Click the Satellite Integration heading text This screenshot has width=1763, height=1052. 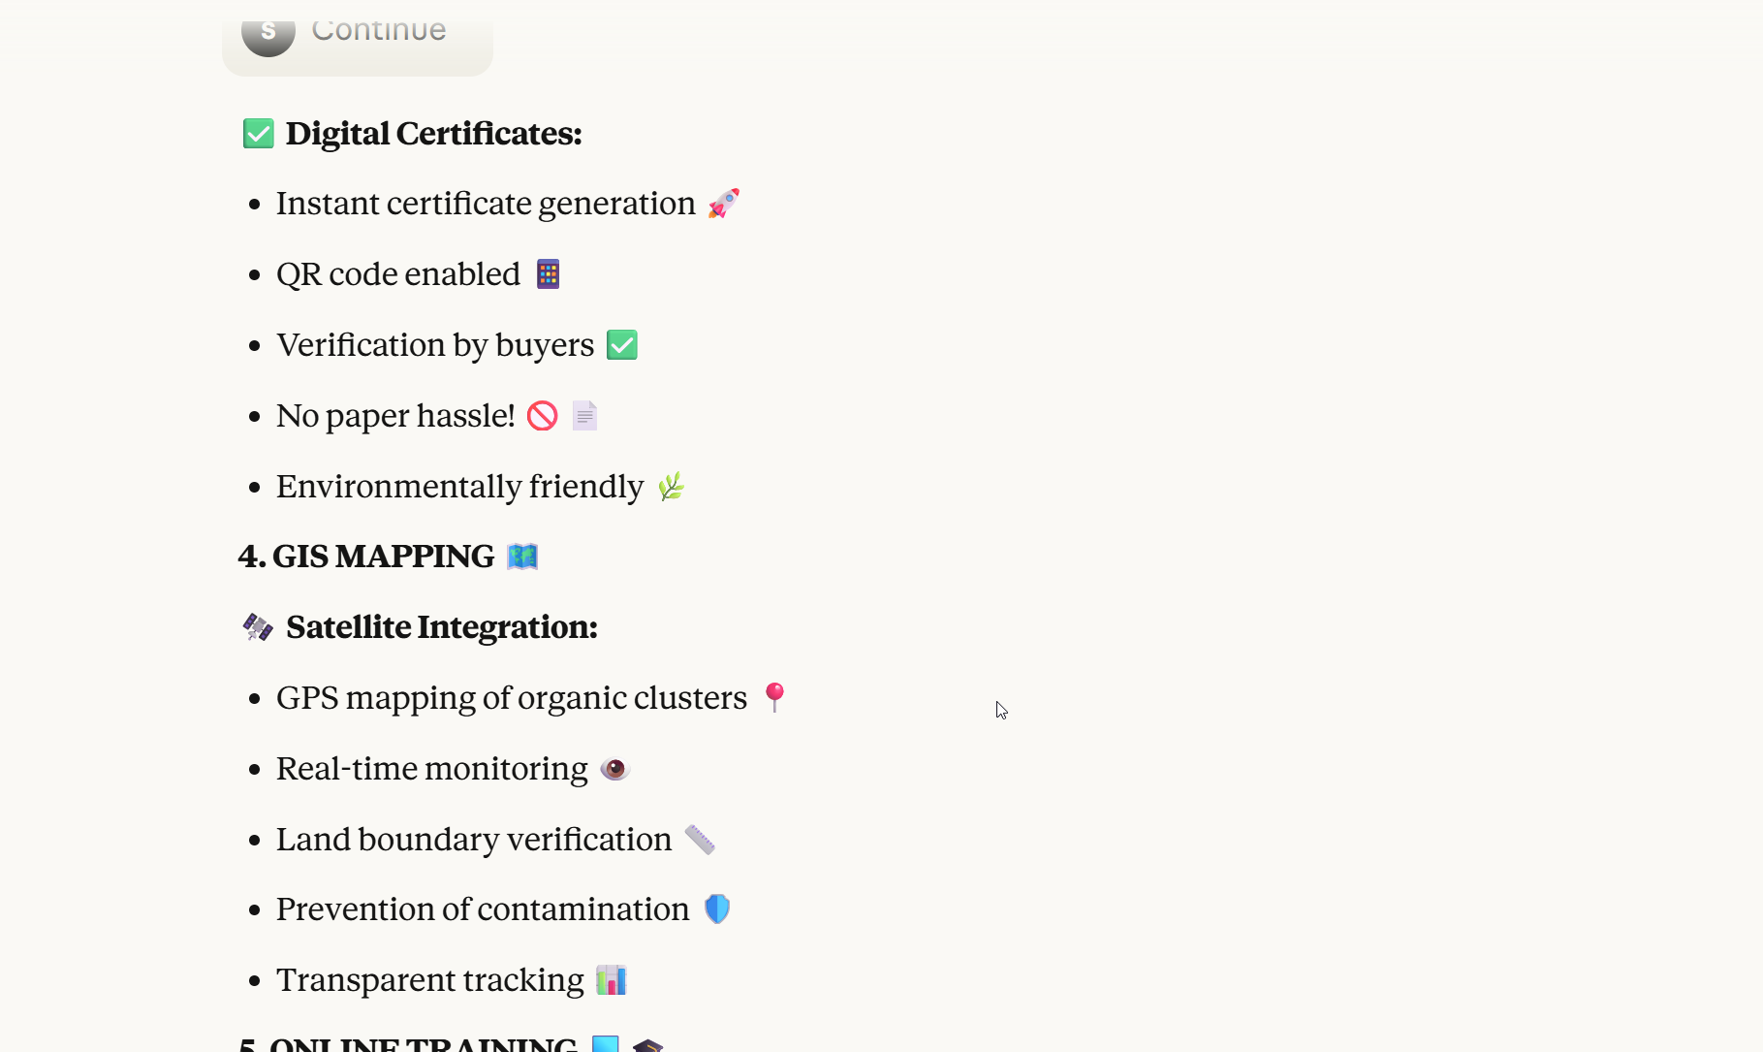pyautogui.click(x=442, y=627)
